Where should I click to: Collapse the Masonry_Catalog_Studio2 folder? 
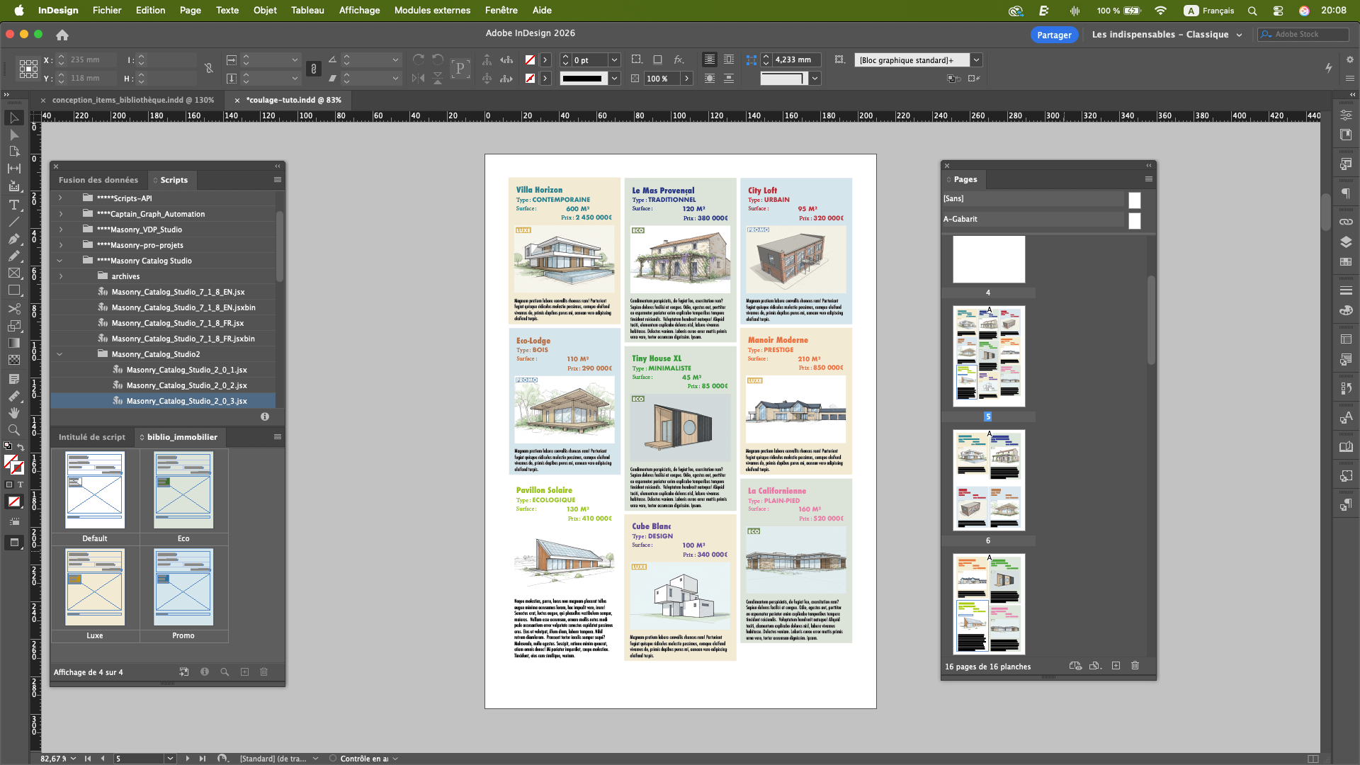(x=59, y=354)
